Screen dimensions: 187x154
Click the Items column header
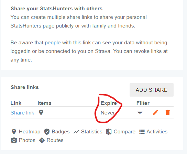click(x=44, y=103)
